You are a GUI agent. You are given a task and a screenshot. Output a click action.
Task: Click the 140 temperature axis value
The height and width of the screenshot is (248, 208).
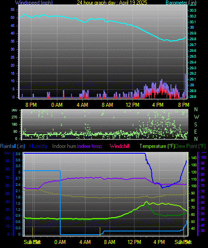click(194, 158)
